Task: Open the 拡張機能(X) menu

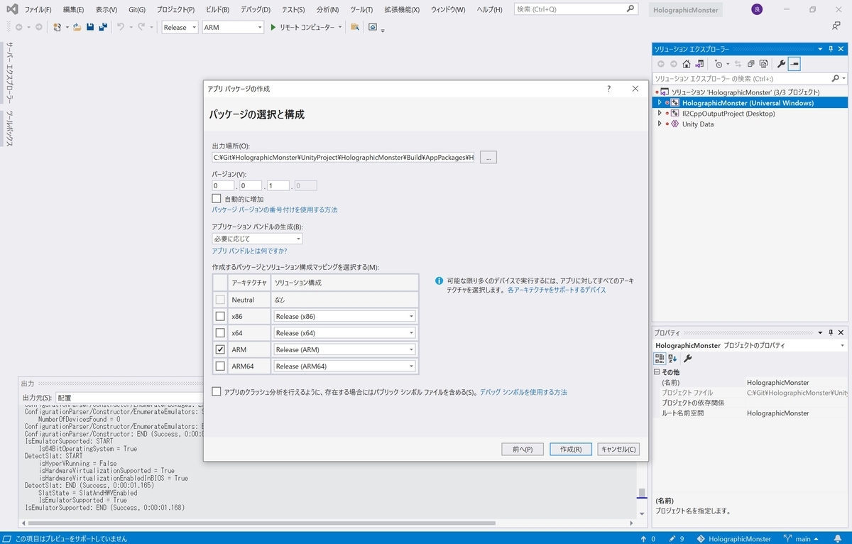Action: [402, 9]
